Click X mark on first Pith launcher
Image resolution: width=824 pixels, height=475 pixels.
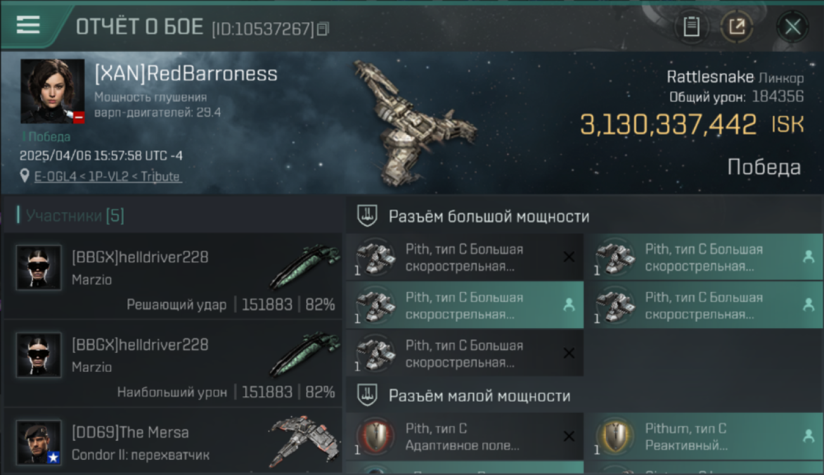click(569, 256)
